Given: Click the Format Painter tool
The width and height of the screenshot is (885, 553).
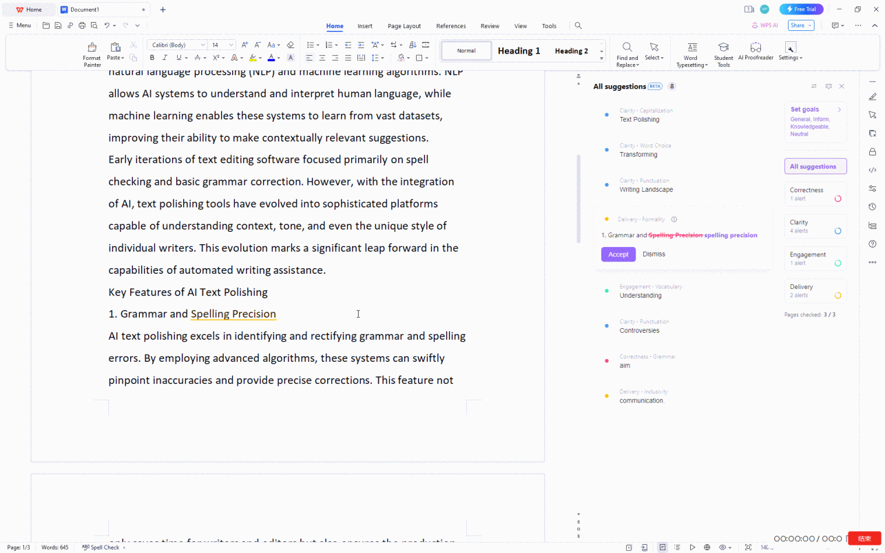Looking at the screenshot, I should [x=92, y=54].
